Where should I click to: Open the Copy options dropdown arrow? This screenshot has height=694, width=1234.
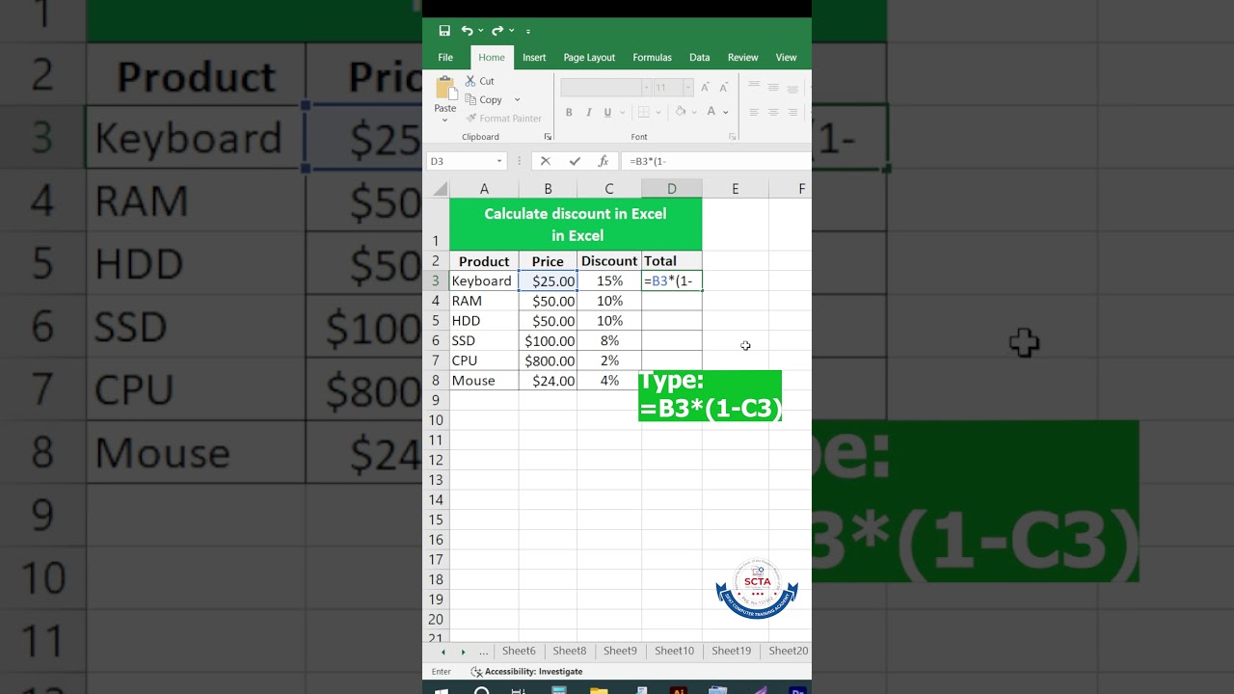click(x=517, y=99)
